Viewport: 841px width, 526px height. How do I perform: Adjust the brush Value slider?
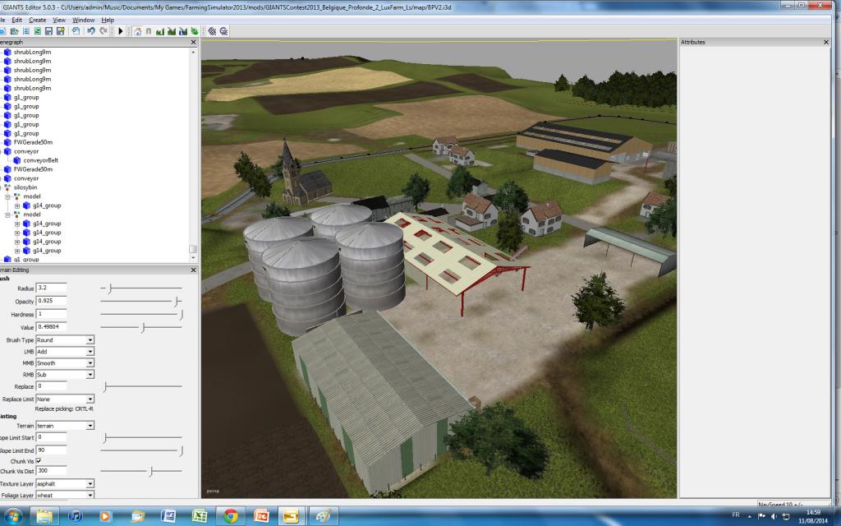141,327
